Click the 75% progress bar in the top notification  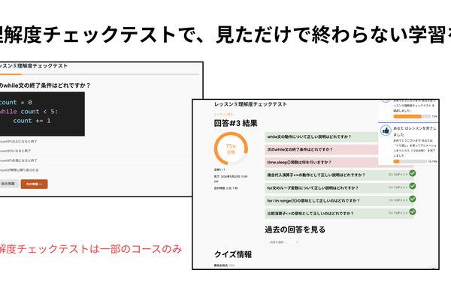[x=412, y=116]
